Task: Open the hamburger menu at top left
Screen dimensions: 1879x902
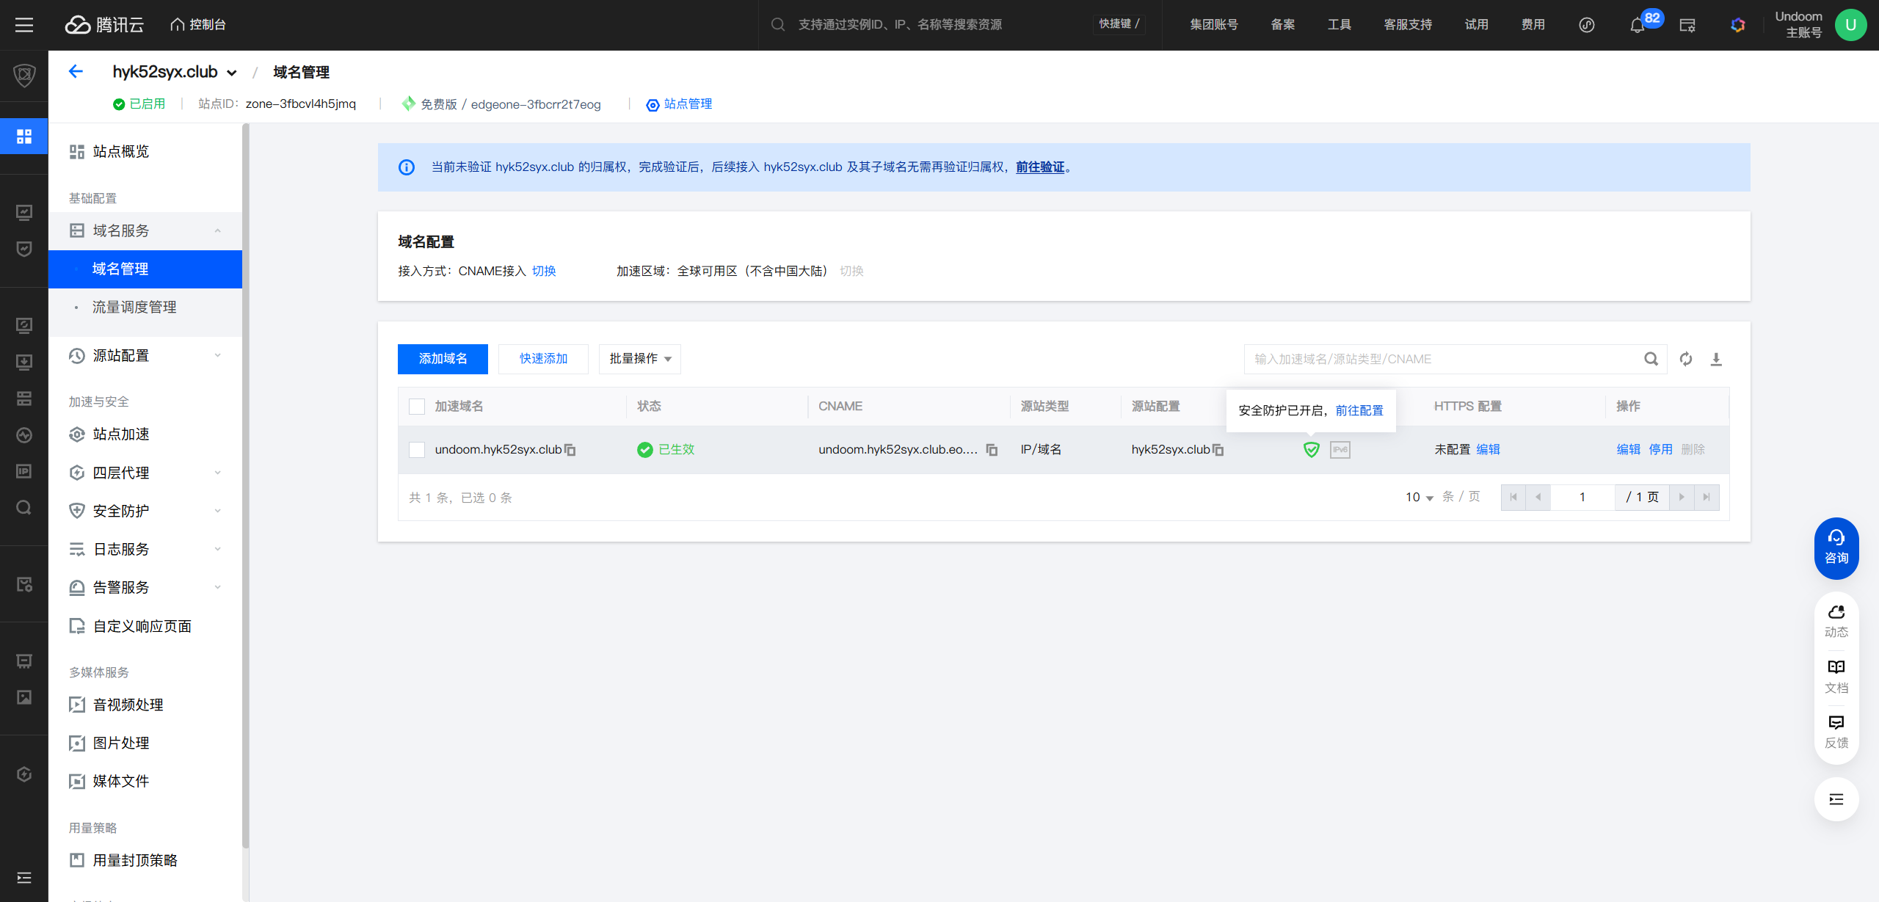Action: pos(24,25)
